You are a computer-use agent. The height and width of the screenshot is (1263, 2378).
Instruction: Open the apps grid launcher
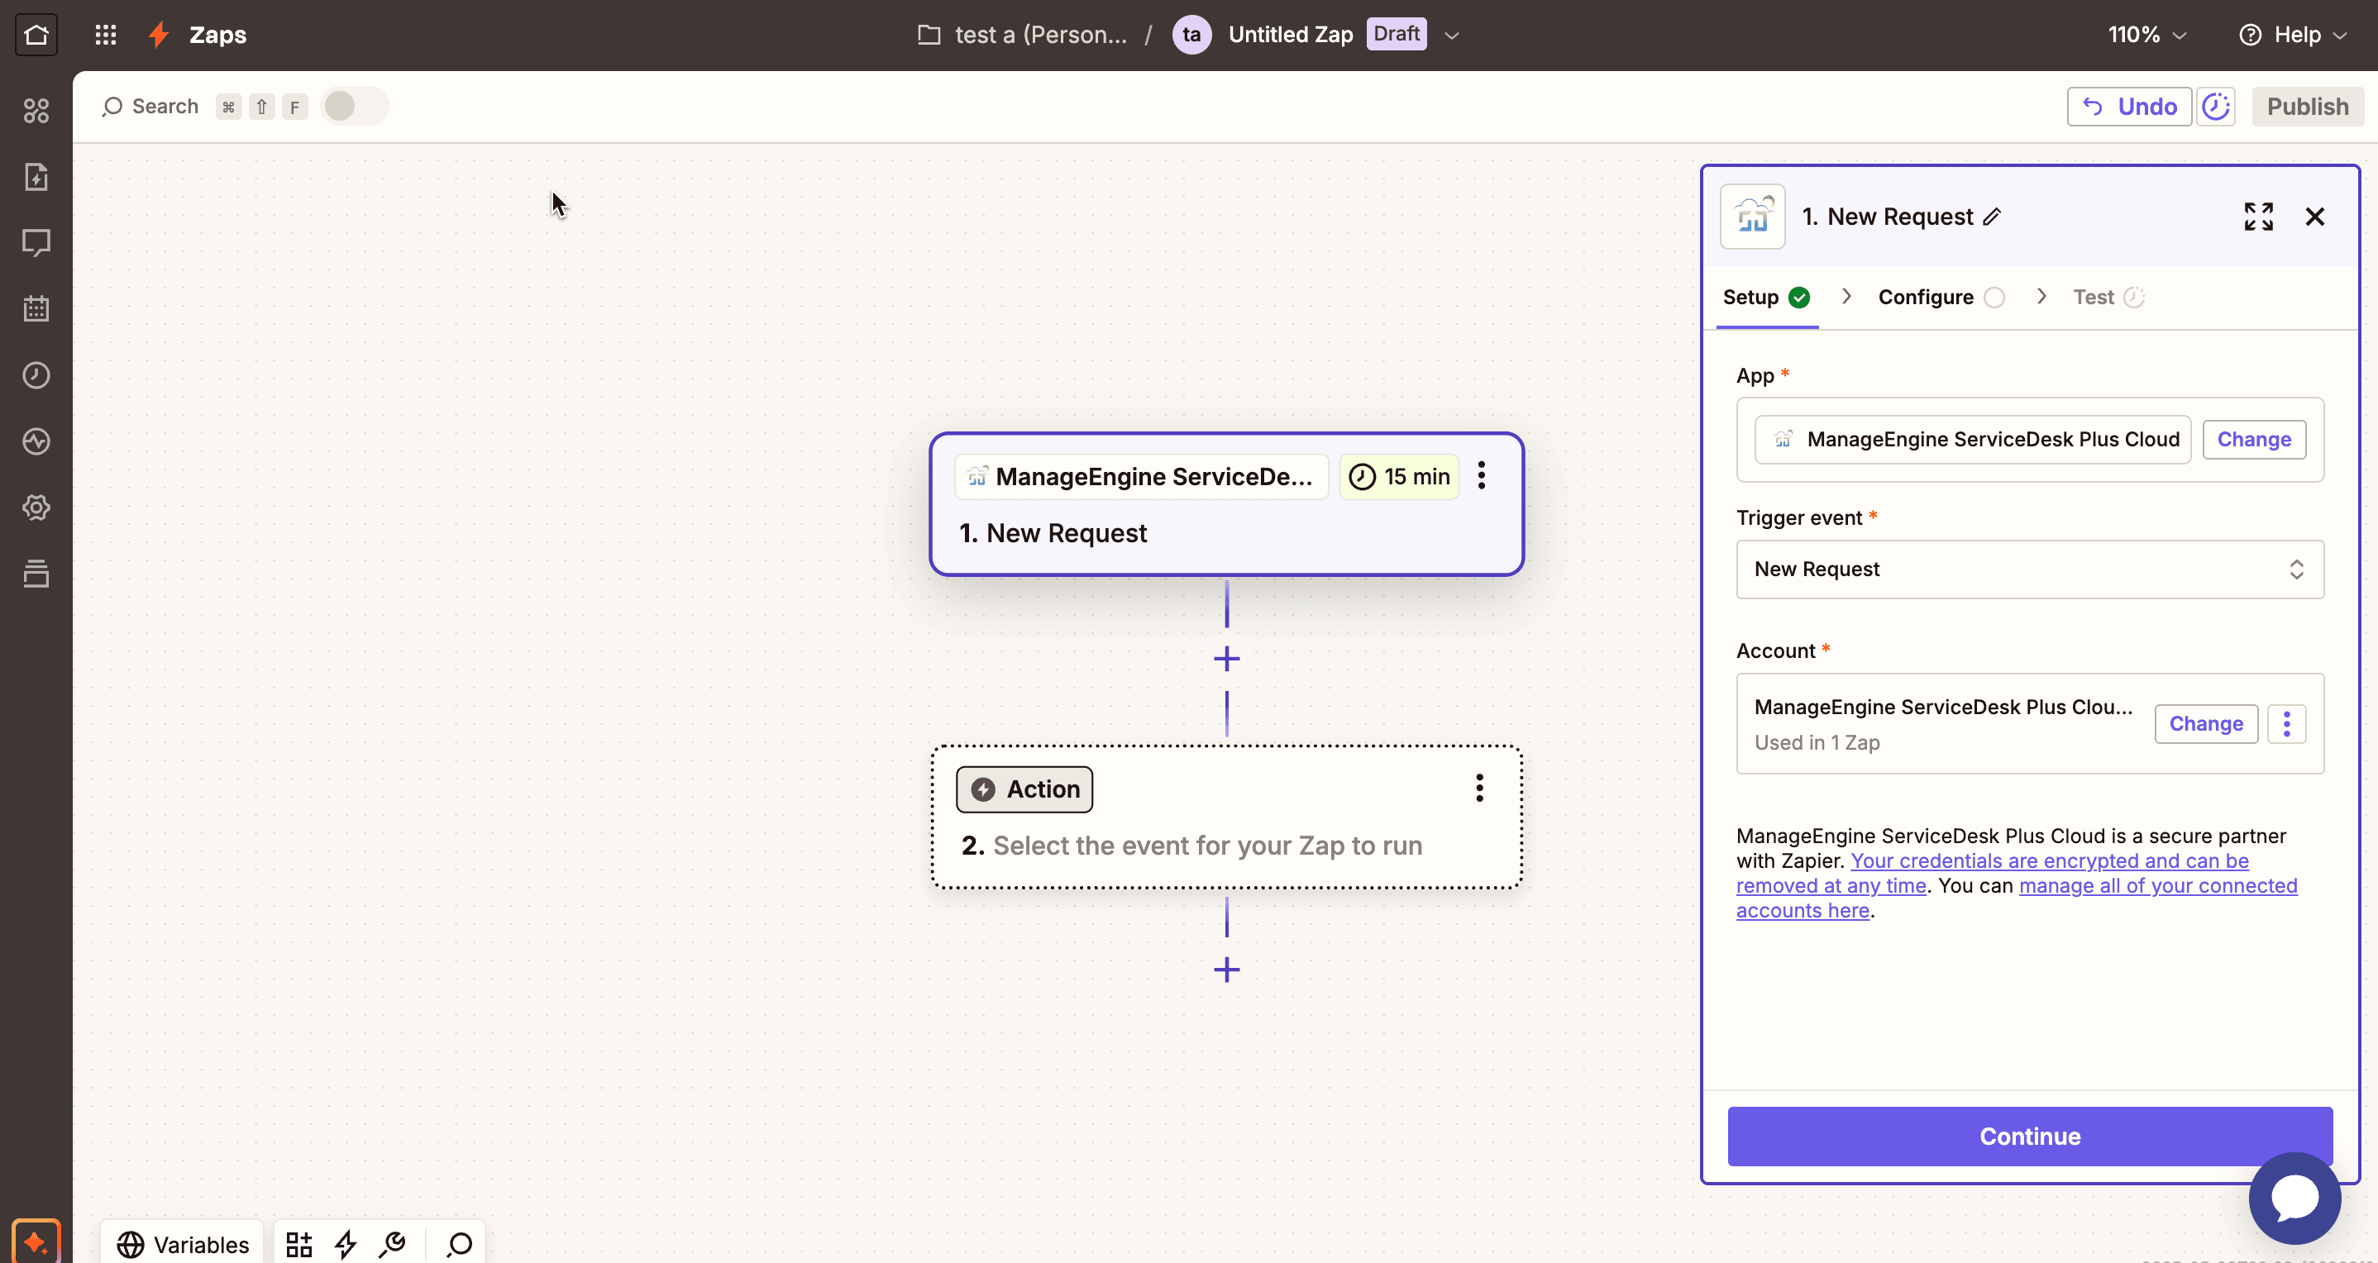tap(105, 35)
